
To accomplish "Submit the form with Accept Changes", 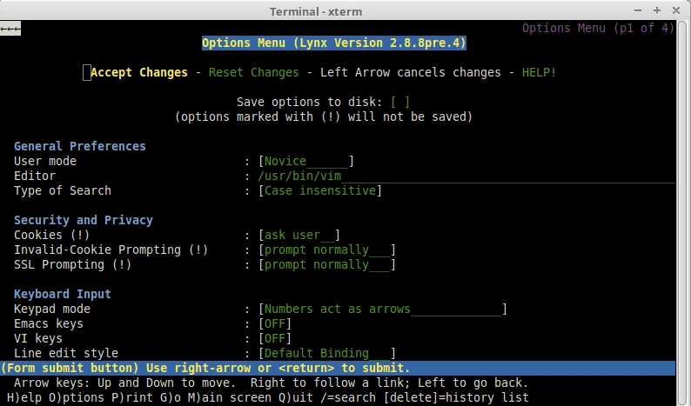I will pos(139,72).
